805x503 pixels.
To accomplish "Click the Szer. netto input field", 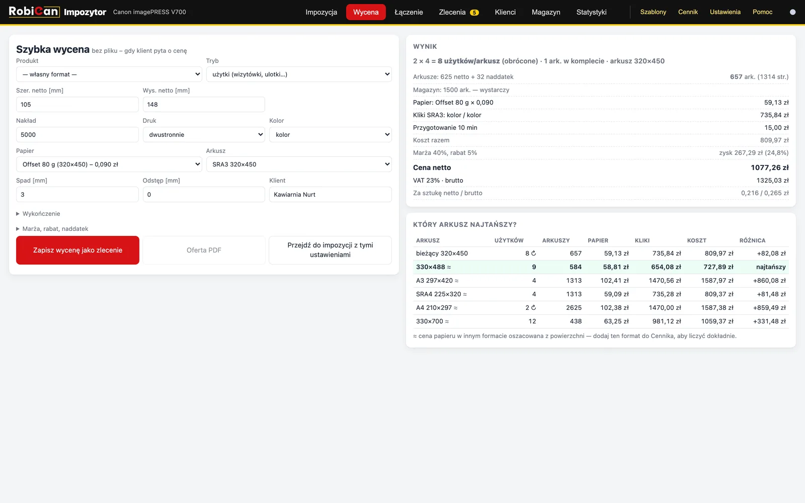I will (77, 105).
